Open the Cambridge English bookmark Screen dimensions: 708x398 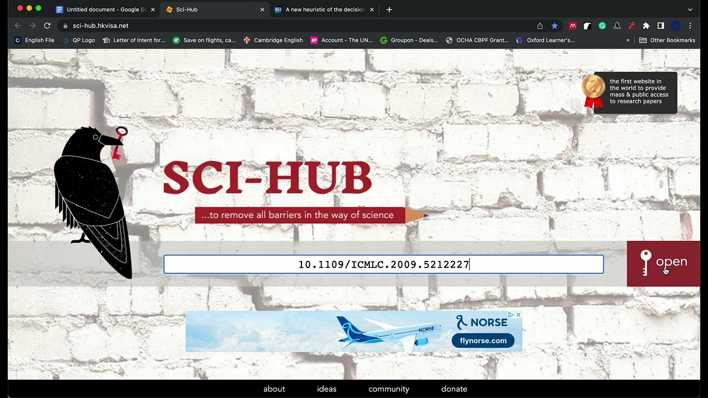pos(273,40)
